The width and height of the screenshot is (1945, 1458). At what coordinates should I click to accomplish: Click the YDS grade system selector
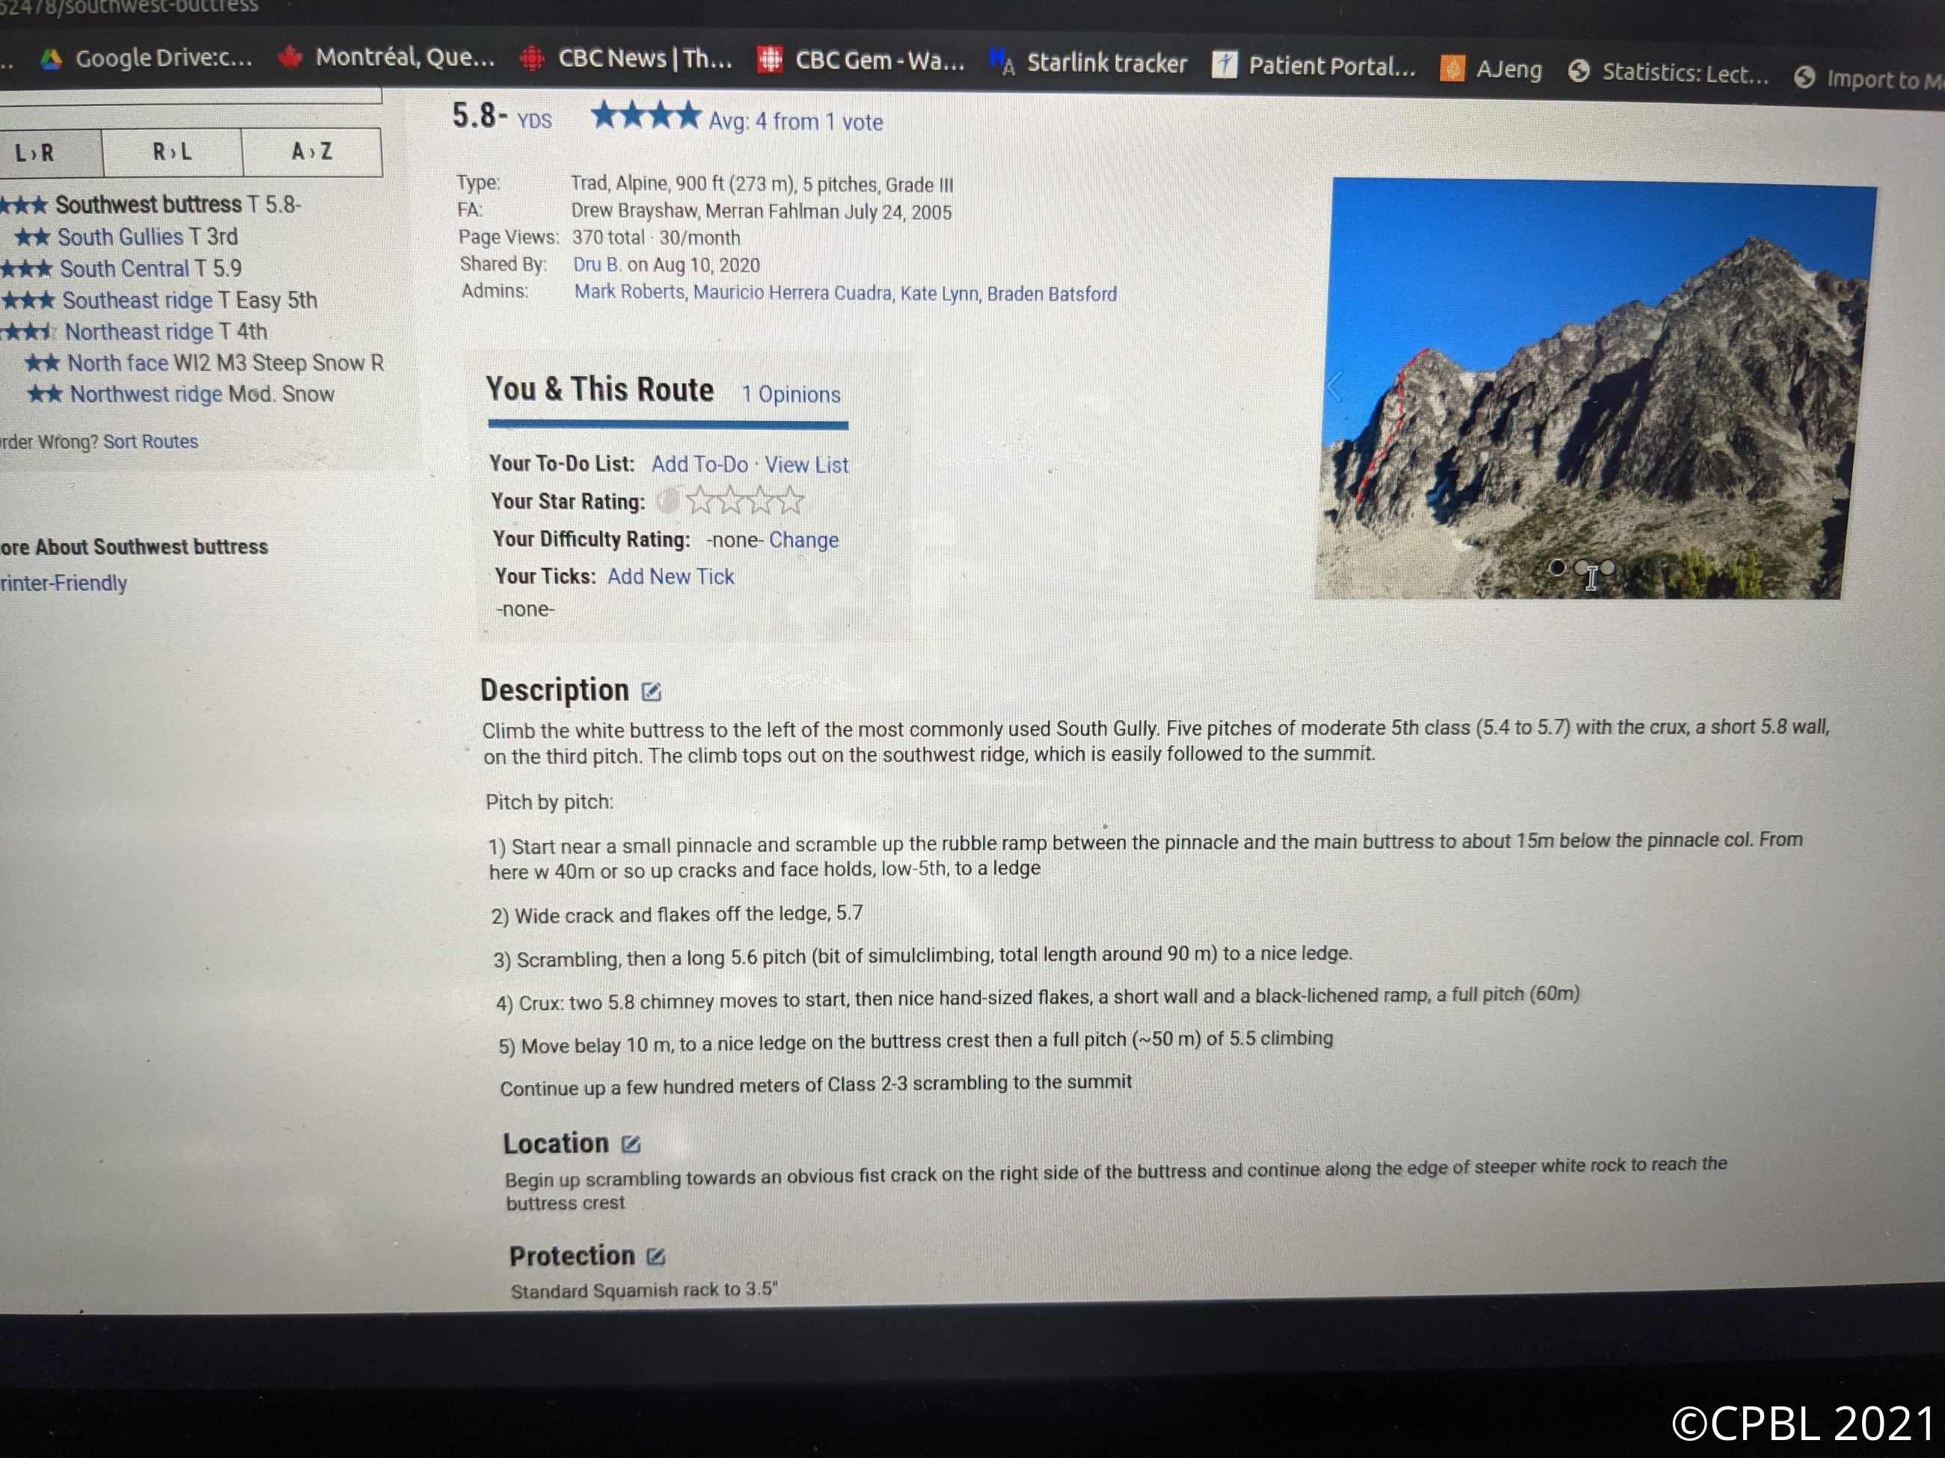click(x=533, y=120)
